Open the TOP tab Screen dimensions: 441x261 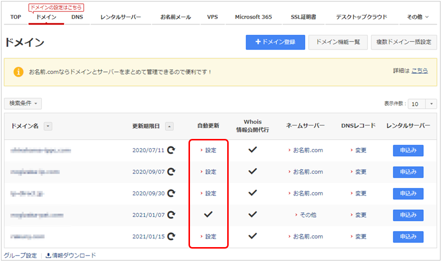[x=16, y=17]
